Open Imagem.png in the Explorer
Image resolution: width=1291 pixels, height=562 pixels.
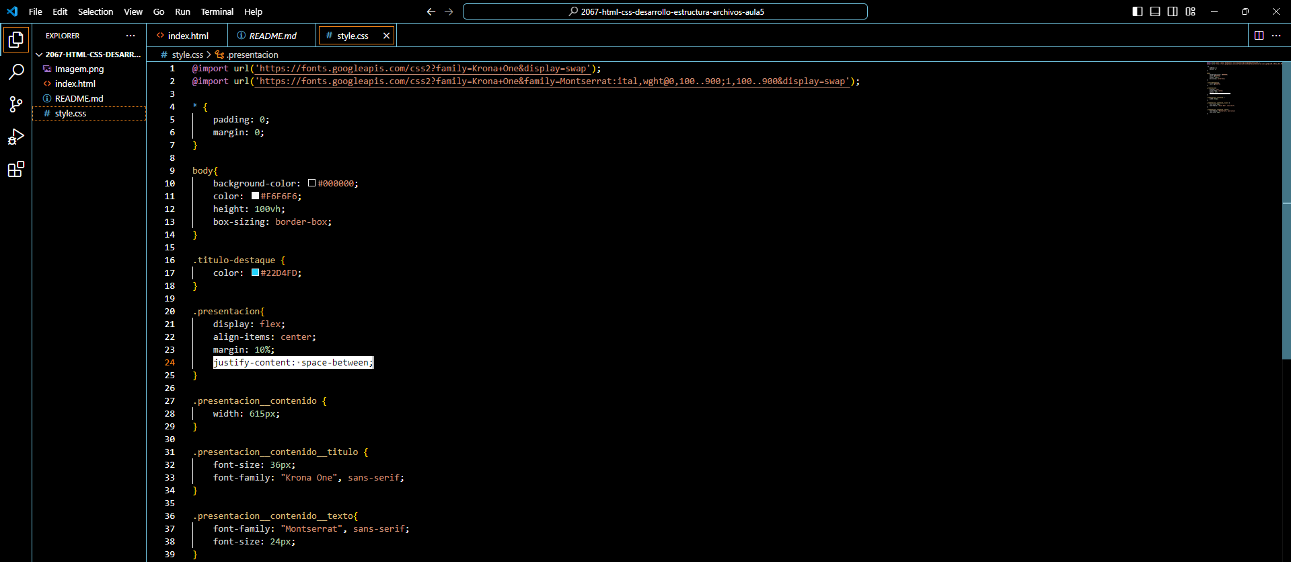[89, 69]
